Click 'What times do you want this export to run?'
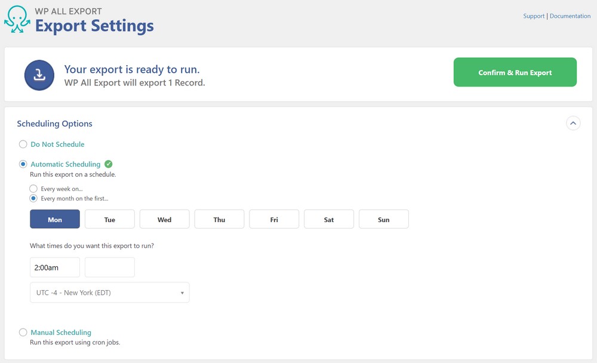The width and height of the screenshot is (597, 363). pyautogui.click(x=92, y=246)
